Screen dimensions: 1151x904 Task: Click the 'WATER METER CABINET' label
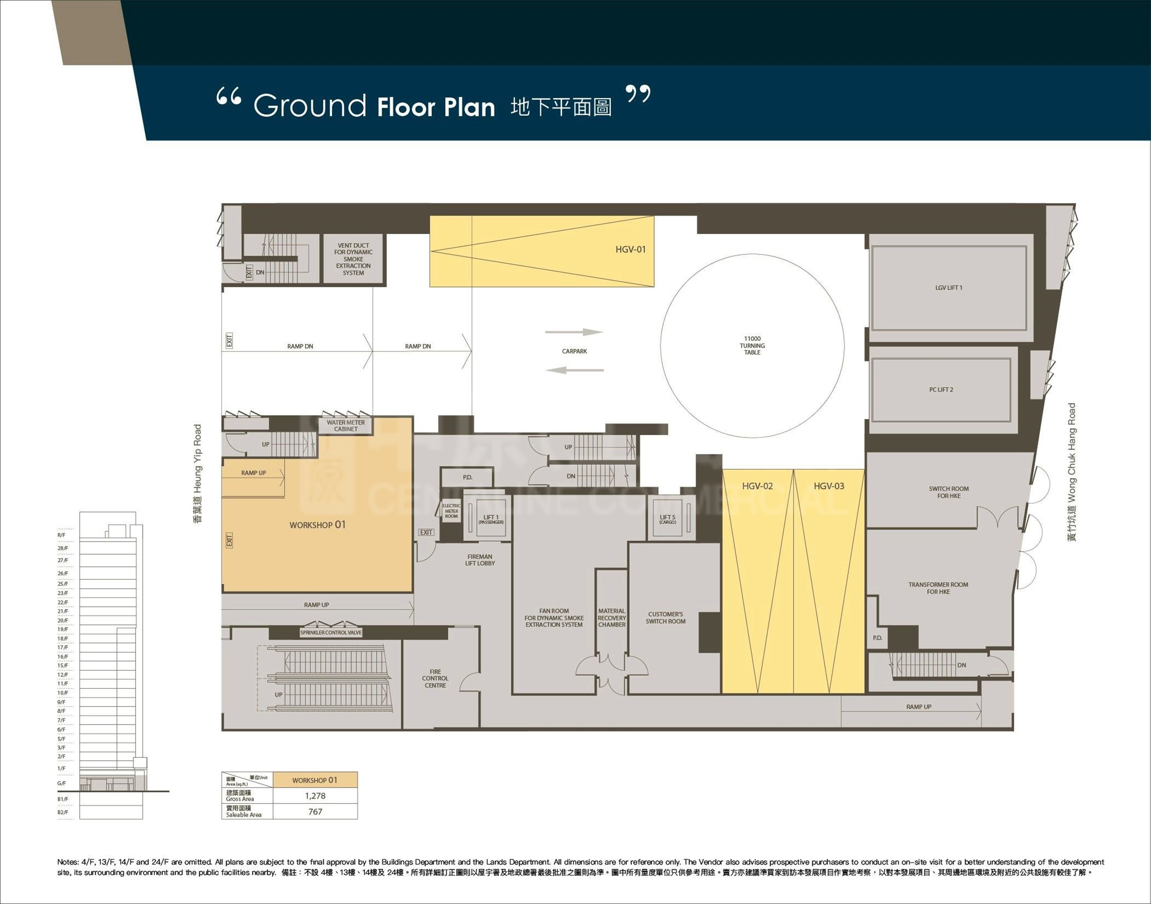346,426
